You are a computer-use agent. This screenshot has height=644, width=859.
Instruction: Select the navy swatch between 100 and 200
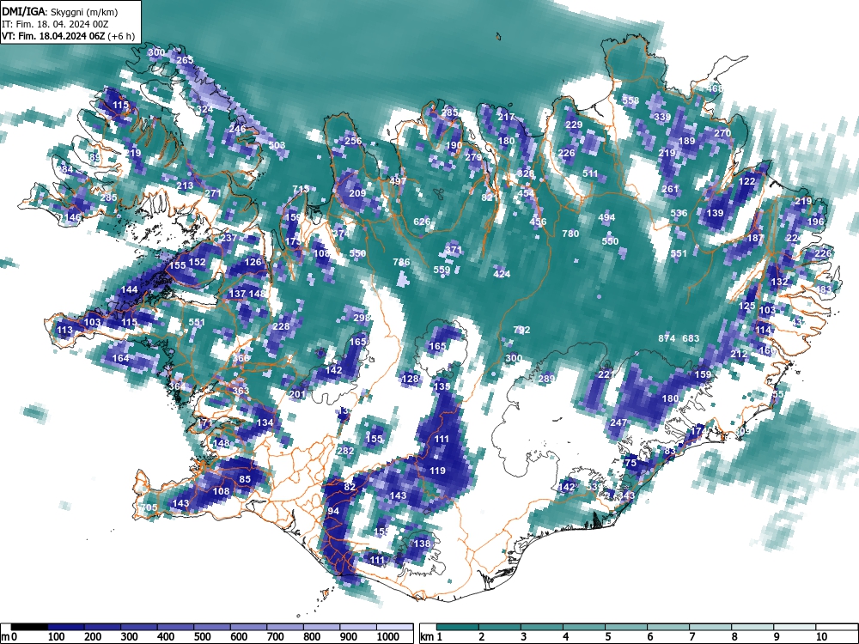[66, 627]
